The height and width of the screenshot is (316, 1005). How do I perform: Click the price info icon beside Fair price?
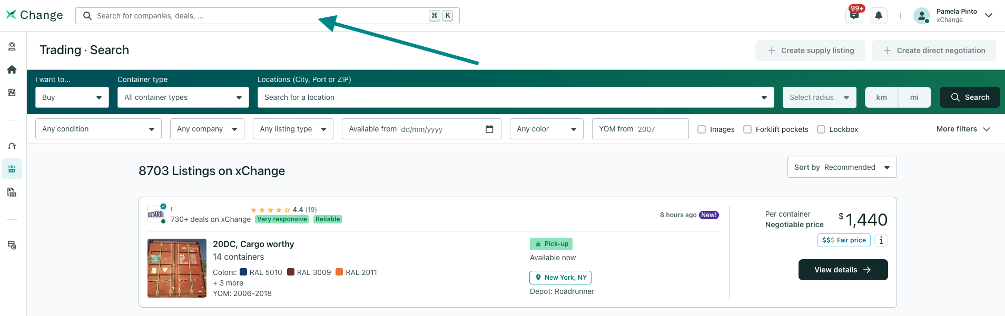[x=881, y=240]
